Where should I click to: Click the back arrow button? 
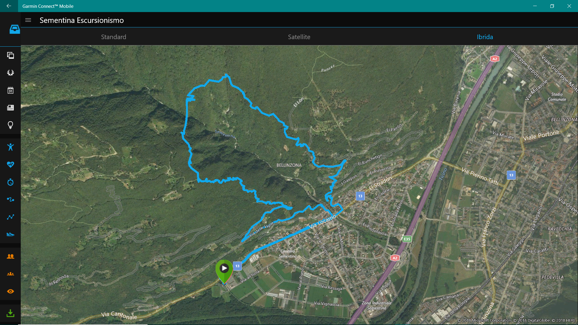click(x=9, y=6)
